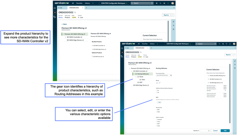
Task: Click attachments paperclip in back window side panel
Action: [x=173, y=22]
